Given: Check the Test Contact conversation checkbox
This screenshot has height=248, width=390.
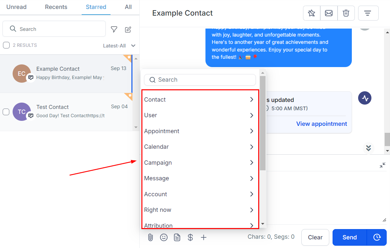Looking at the screenshot, I should [6, 112].
